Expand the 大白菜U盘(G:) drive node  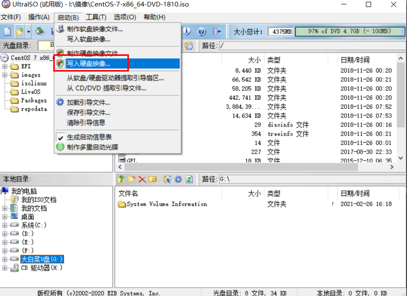[x=5, y=259]
